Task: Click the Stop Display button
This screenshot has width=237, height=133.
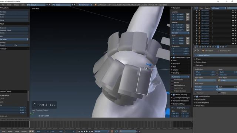Action: click(x=181, y=108)
